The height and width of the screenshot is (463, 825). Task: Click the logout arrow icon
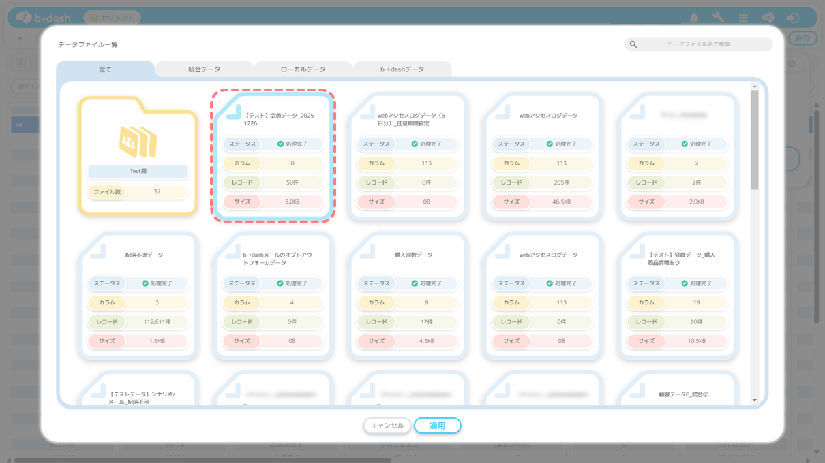point(792,18)
